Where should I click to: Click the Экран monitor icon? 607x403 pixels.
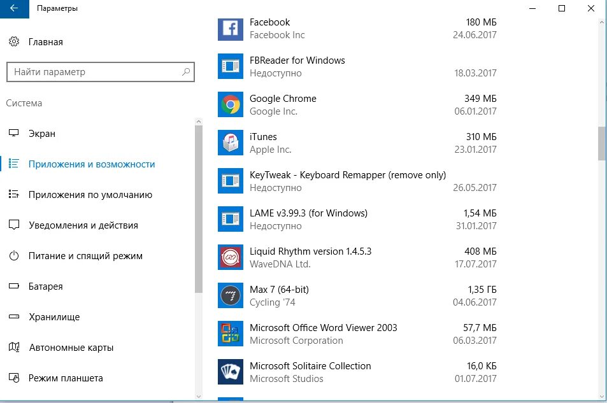(x=14, y=133)
